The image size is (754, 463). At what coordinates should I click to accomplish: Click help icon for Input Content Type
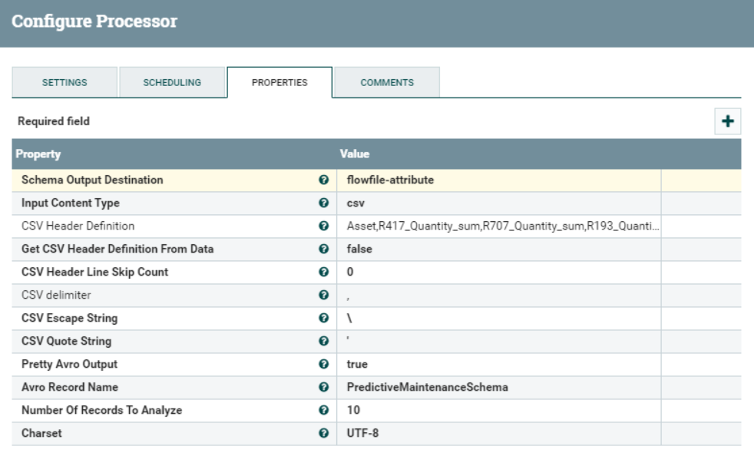[323, 203]
